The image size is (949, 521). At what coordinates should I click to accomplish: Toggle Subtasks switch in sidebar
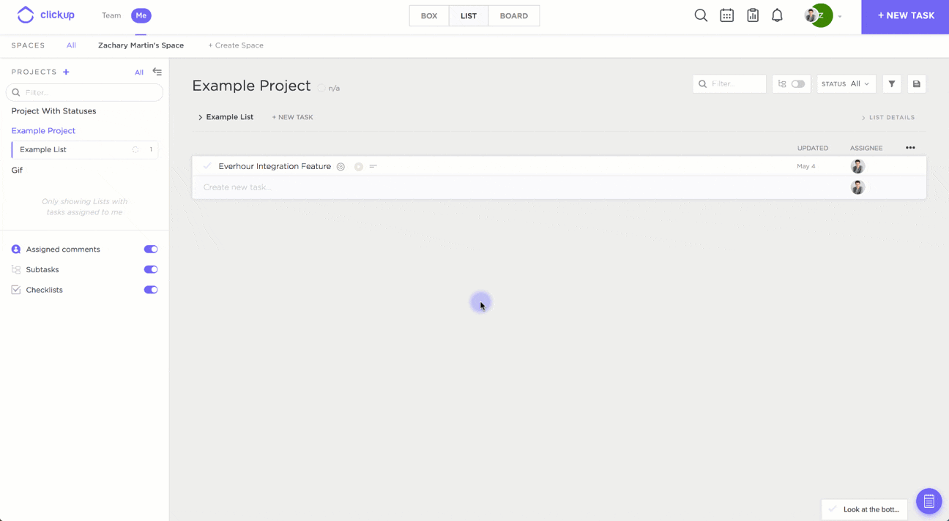point(151,269)
